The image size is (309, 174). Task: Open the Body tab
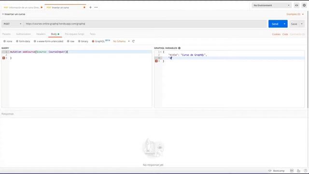[x=55, y=34]
